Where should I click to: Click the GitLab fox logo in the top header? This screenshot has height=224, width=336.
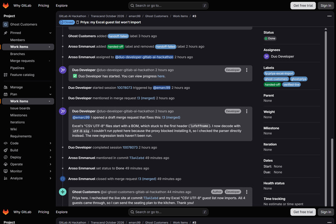[6, 5]
